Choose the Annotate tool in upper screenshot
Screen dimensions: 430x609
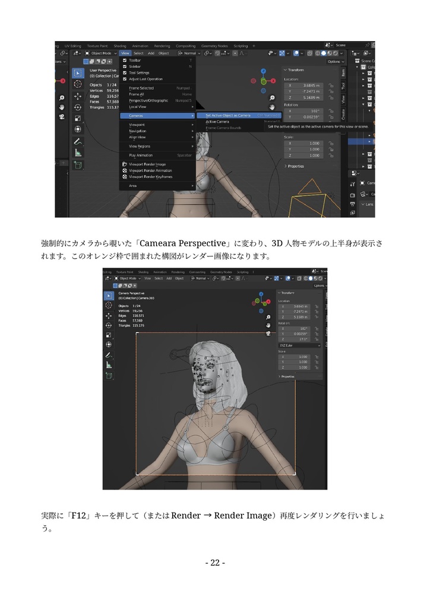coord(78,142)
